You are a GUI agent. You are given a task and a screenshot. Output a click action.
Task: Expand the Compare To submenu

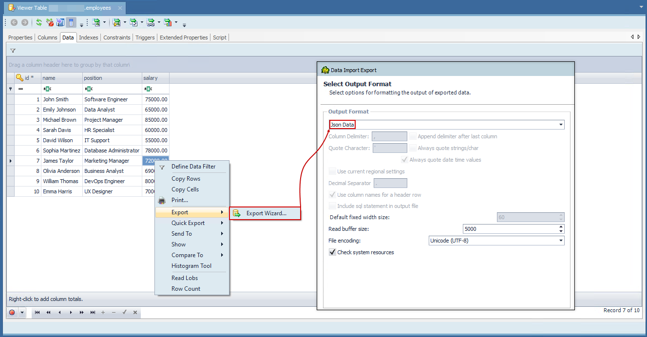(x=192, y=255)
